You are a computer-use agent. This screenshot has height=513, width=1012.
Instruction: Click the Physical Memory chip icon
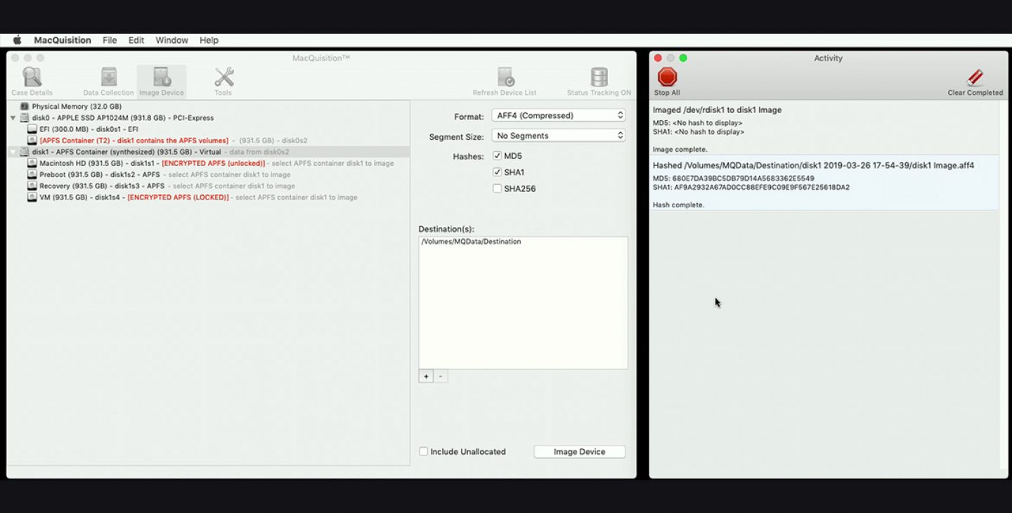tap(25, 106)
